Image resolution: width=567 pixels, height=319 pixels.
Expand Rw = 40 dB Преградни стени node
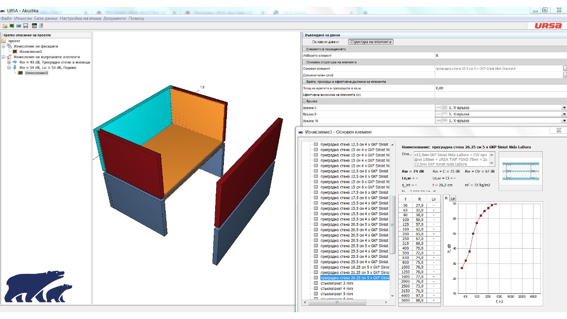click(x=9, y=62)
